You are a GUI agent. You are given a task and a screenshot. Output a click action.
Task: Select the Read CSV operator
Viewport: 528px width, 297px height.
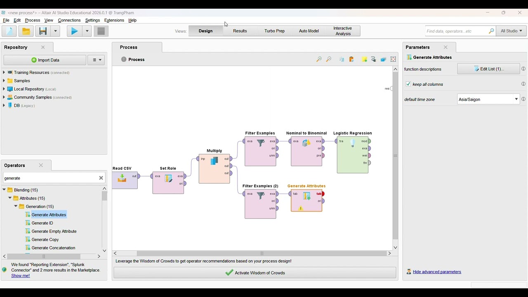point(125,181)
